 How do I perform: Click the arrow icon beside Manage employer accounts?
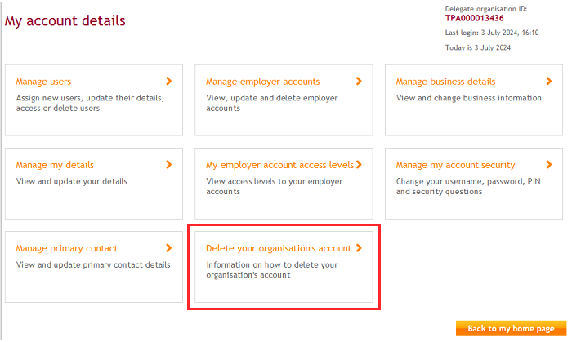(359, 81)
